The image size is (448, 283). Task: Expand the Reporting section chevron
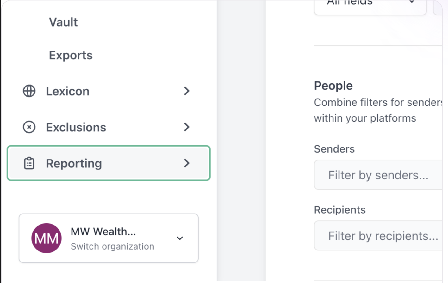[x=187, y=163]
